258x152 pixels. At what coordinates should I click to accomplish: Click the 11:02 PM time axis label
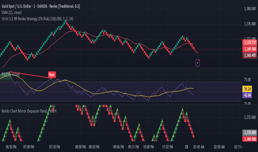168,147
